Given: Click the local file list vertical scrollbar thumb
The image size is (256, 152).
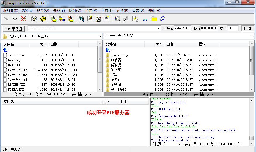Looking at the screenshot, I should (x=99, y=59).
